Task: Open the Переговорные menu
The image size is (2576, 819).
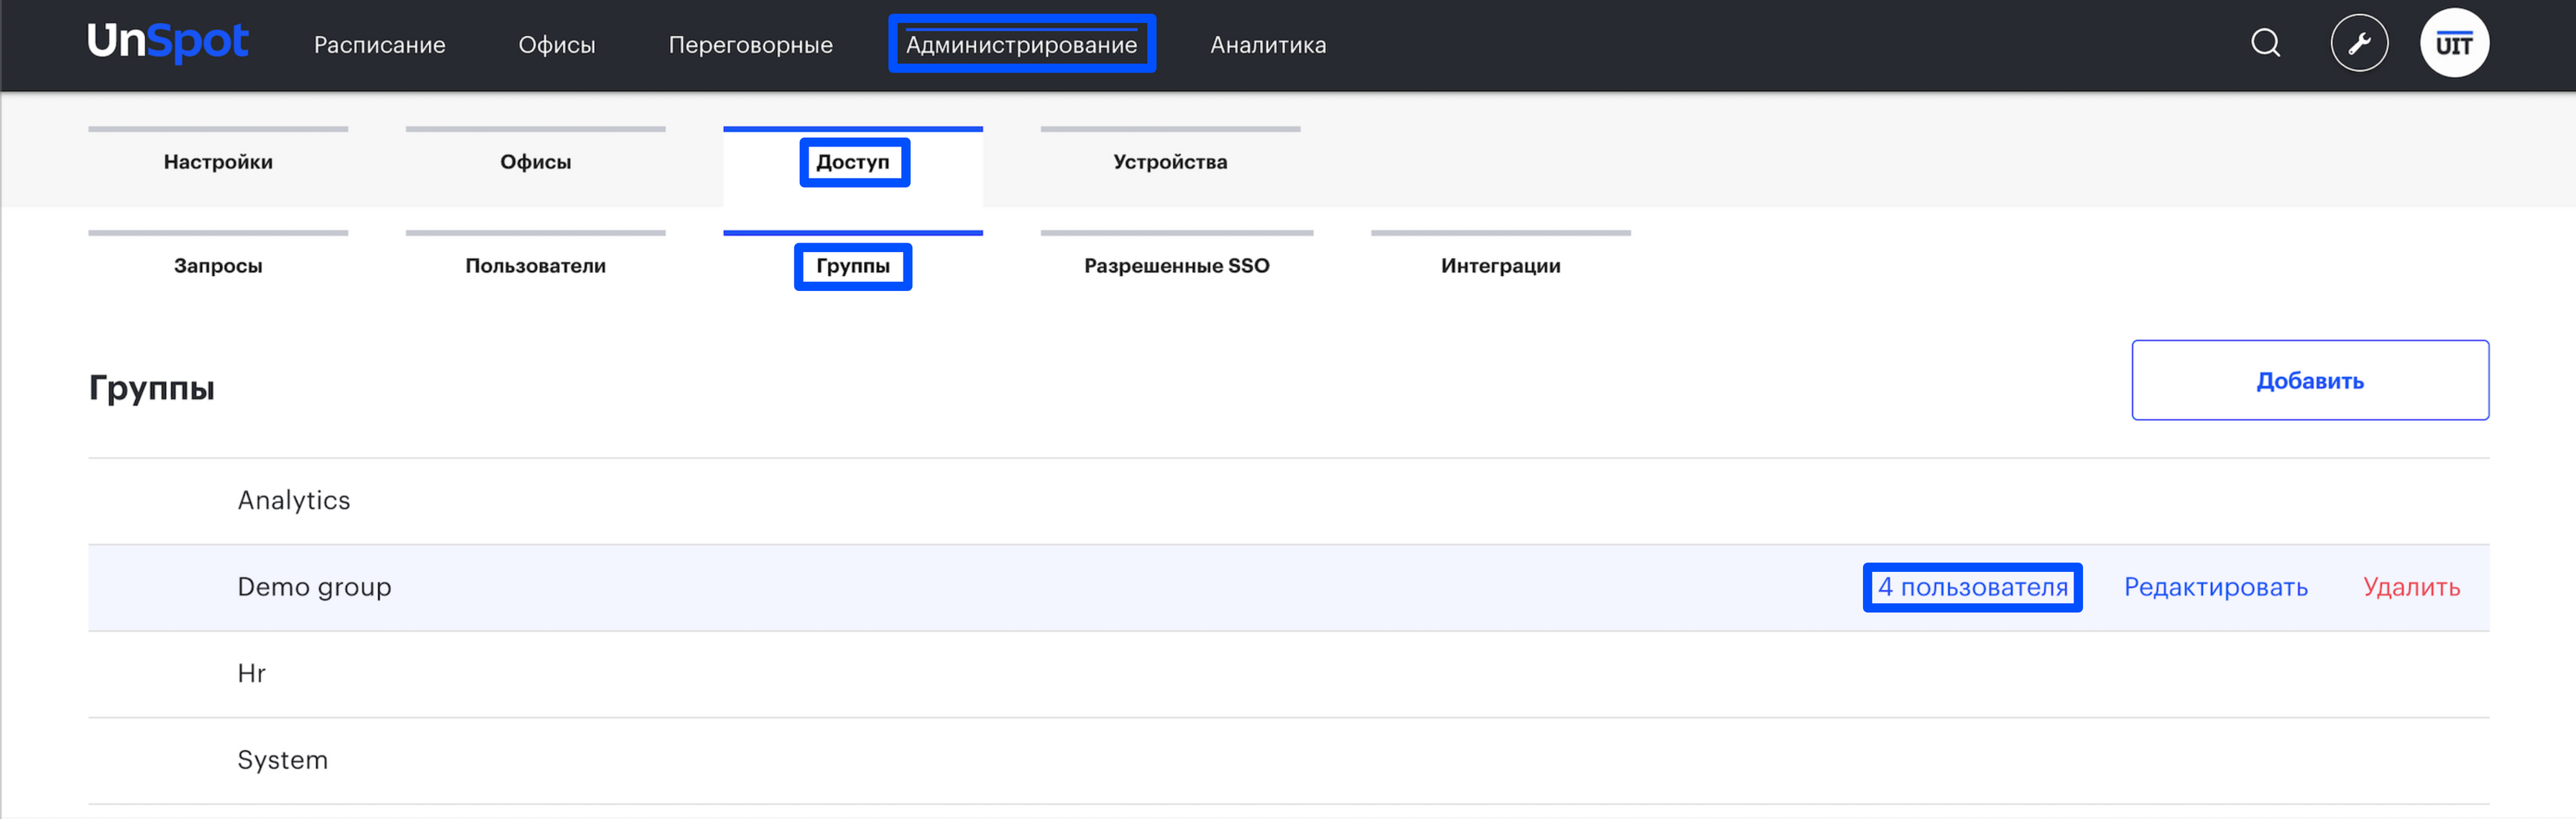Action: (x=750, y=45)
